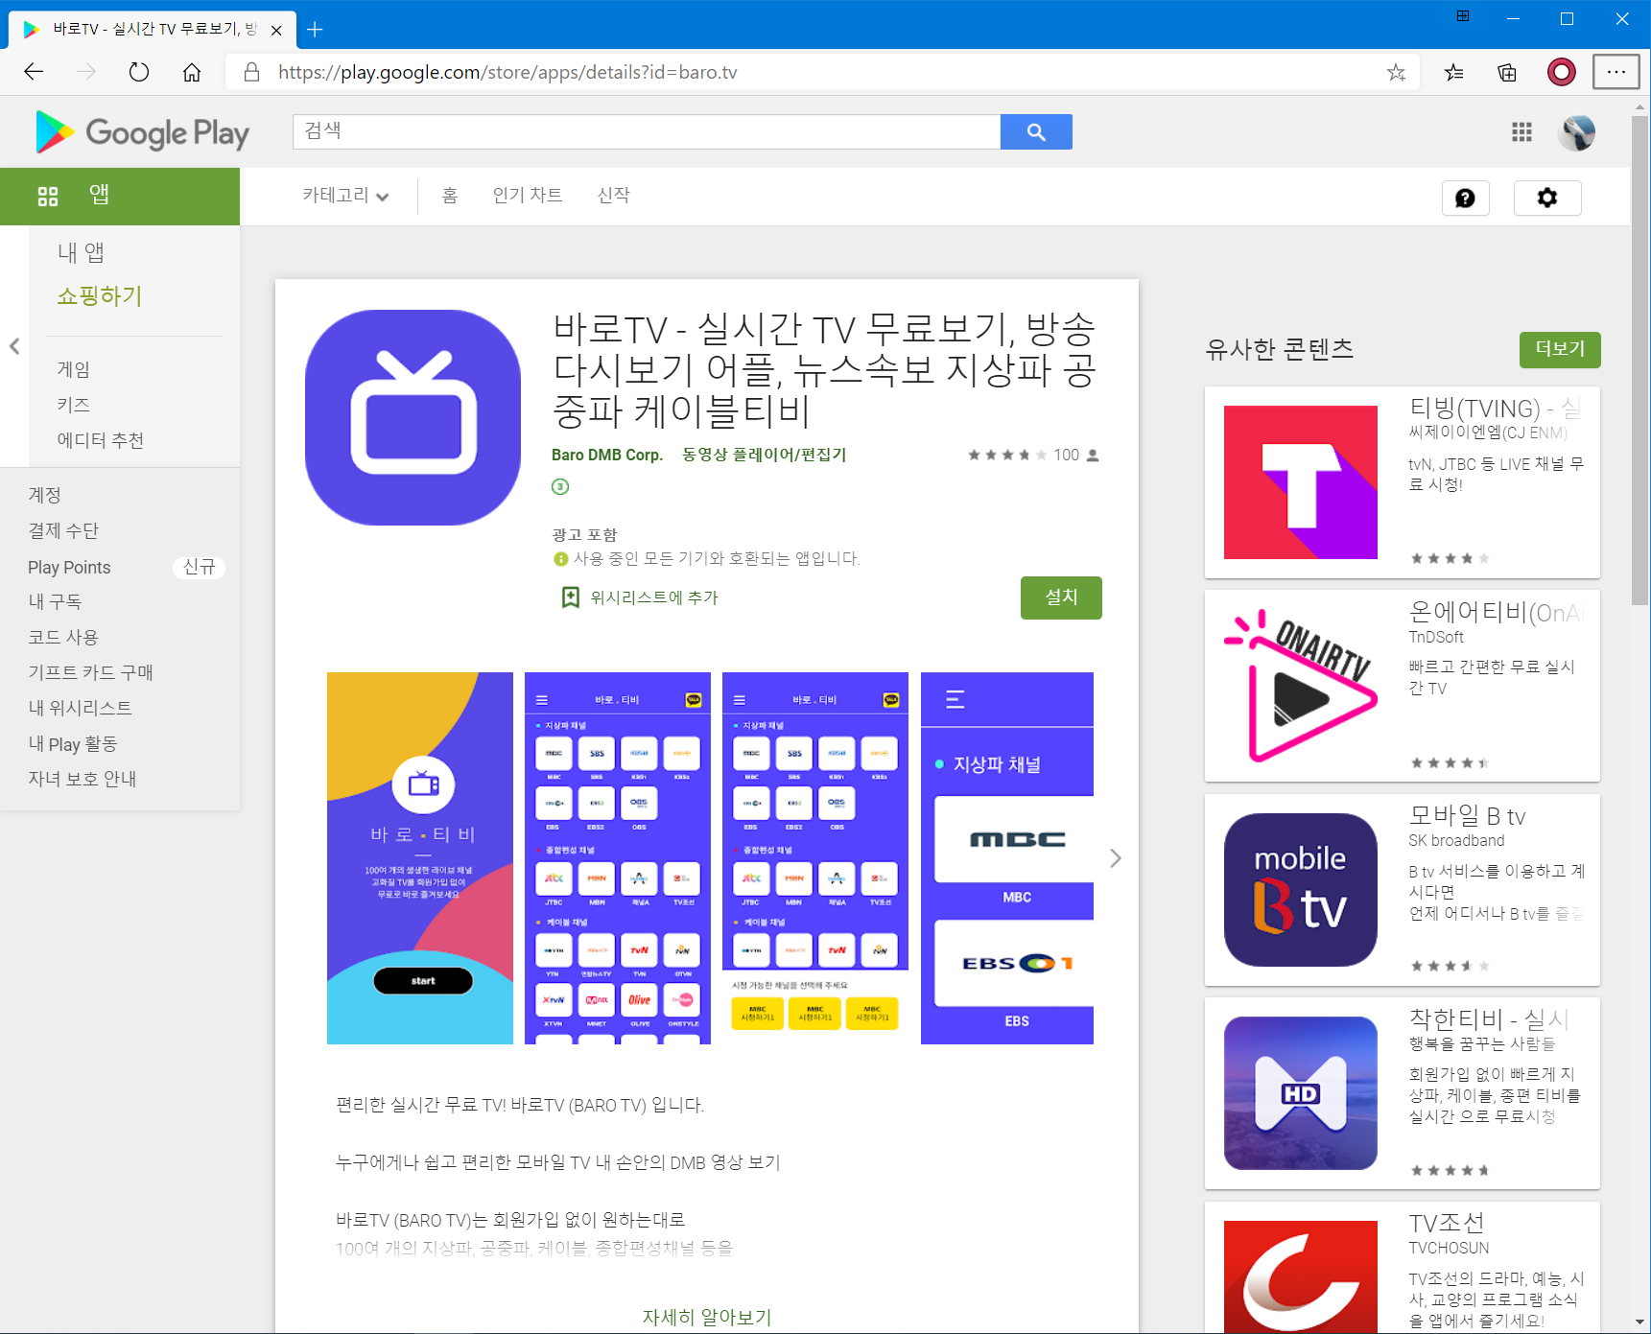
Task: Open a new browser tab
Action: click(315, 30)
